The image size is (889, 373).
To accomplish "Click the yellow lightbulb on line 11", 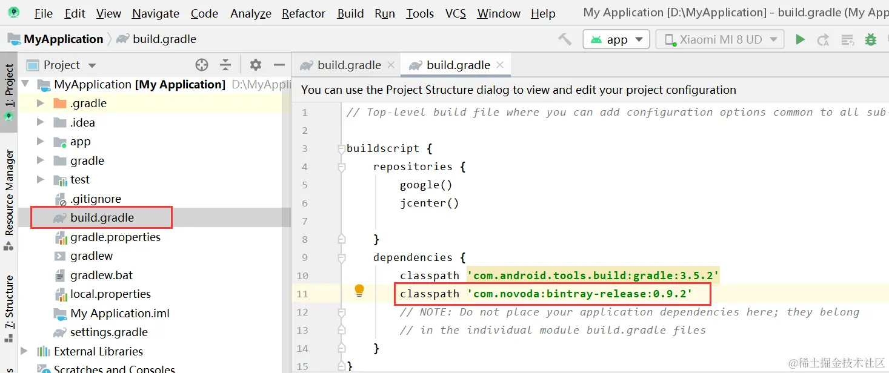I will pos(359,291).
